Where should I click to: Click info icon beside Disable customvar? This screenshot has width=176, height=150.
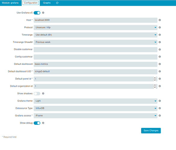[160, 49]
